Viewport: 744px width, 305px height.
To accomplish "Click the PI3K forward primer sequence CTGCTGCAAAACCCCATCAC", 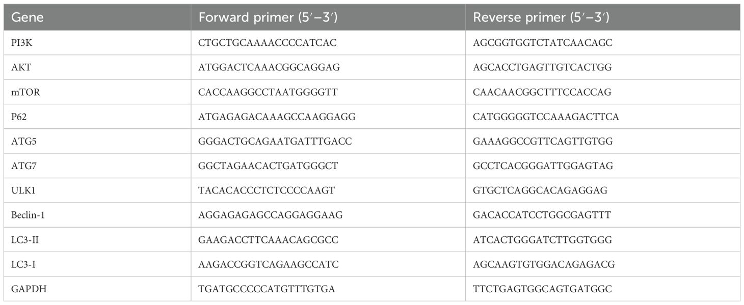I will 268,43.
